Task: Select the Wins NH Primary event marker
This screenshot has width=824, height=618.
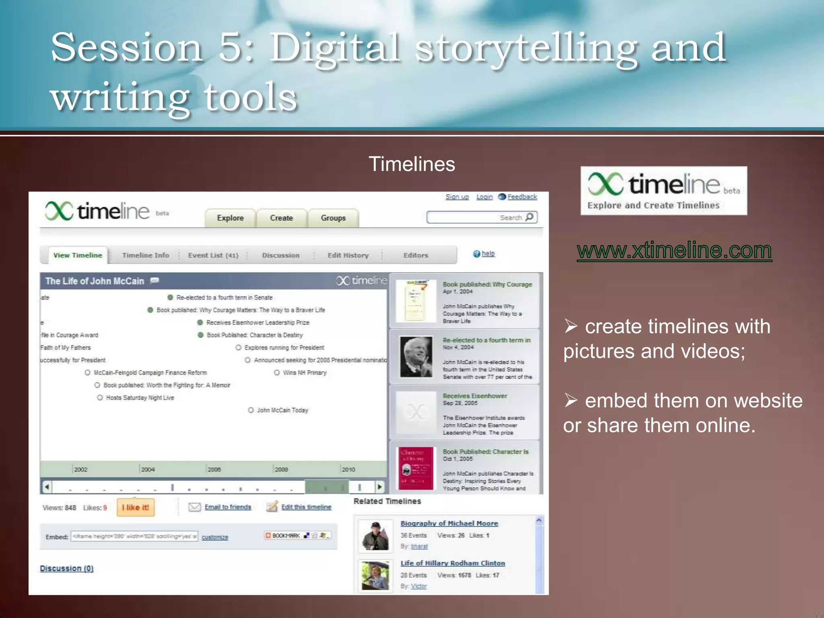Action: pyautogui.click(x=277, y=373)
